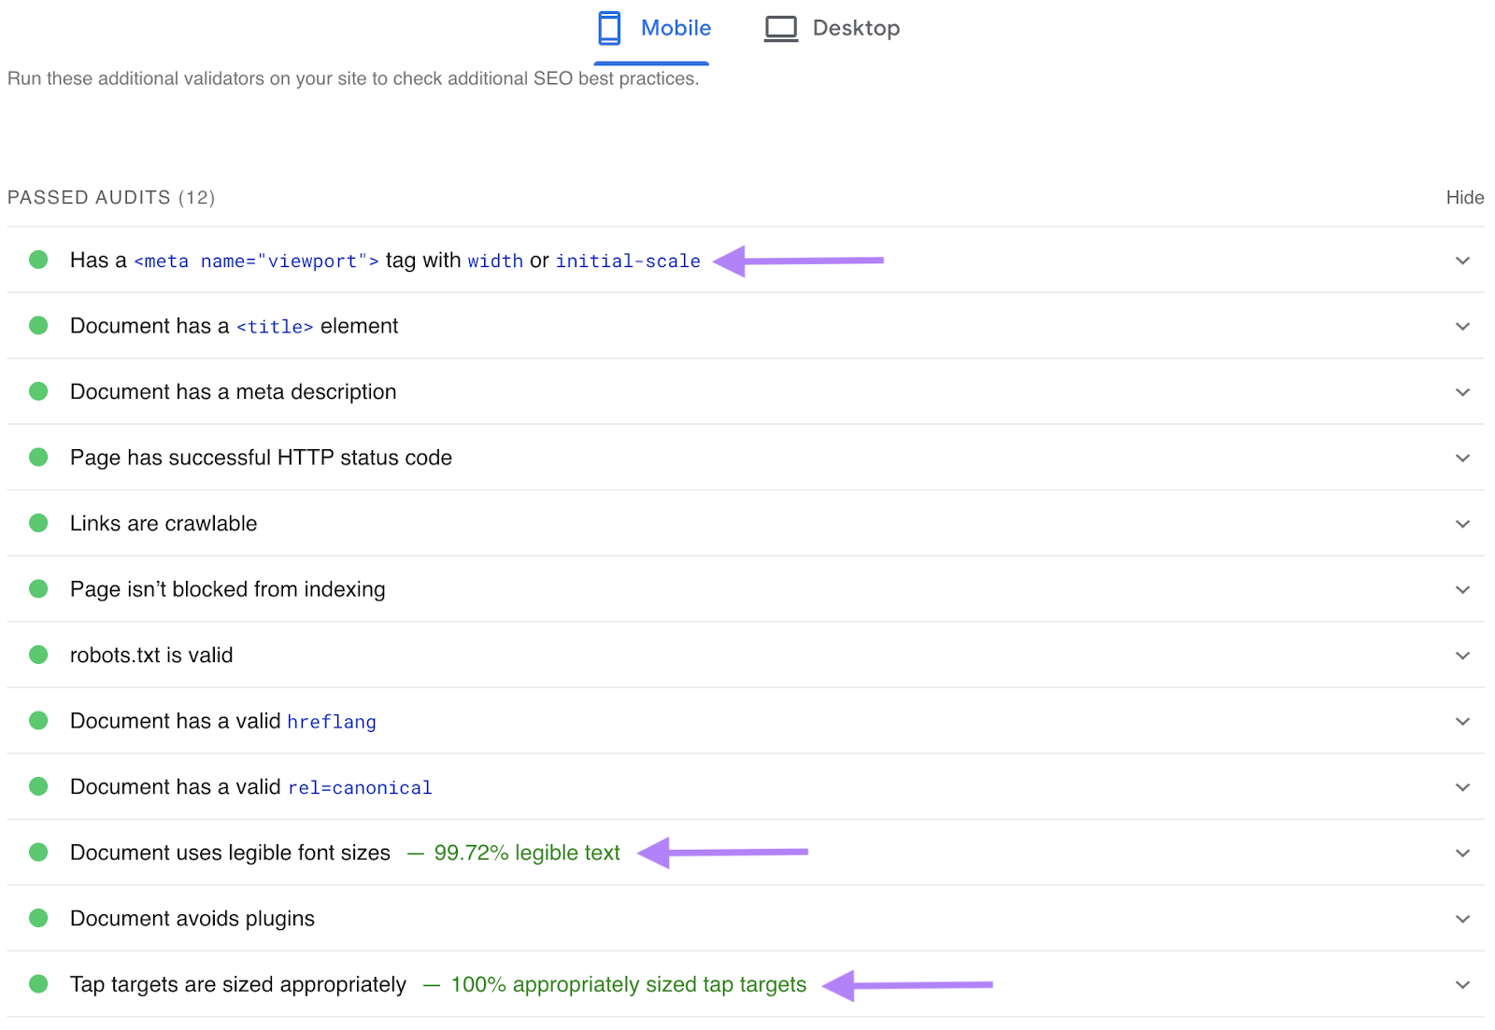Click the green pass icon for robots.txt validity
1495x1030 pixels.
[x=38, y=655]
